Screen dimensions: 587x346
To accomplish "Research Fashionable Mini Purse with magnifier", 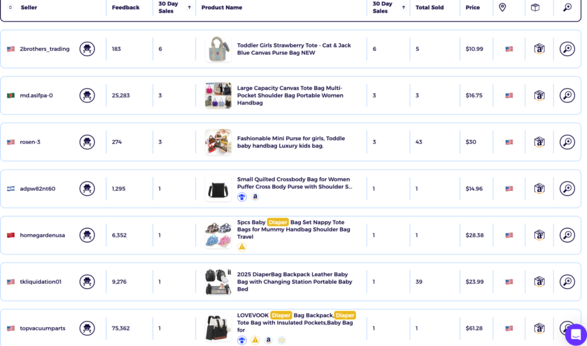I will (567, 142).
